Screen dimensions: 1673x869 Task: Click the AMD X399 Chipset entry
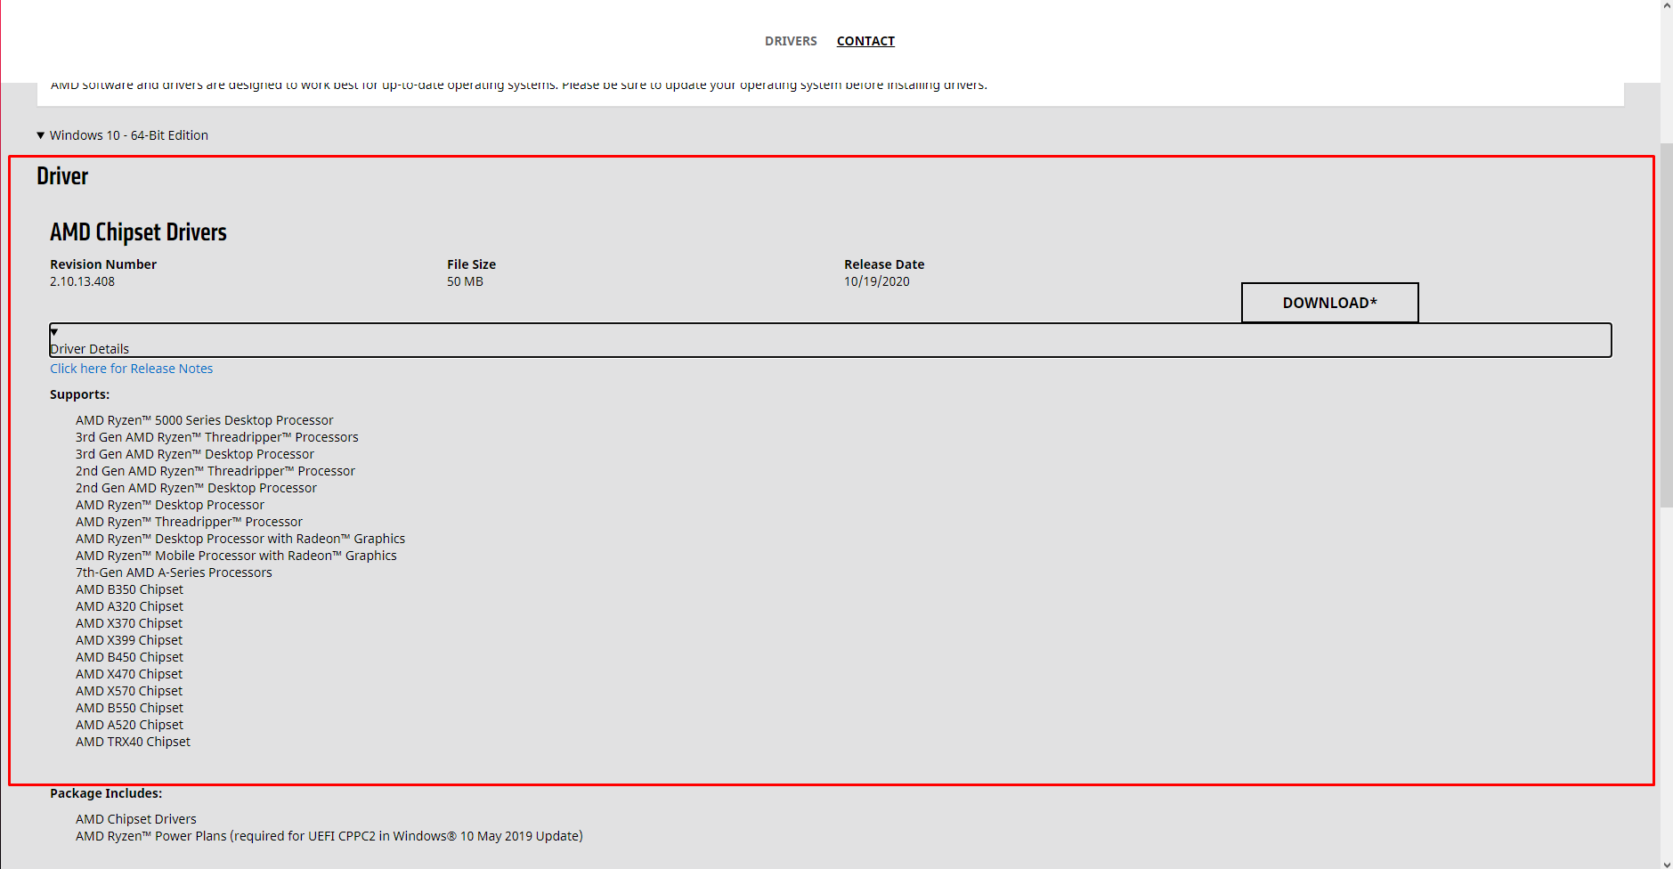[x=129, y=640]
